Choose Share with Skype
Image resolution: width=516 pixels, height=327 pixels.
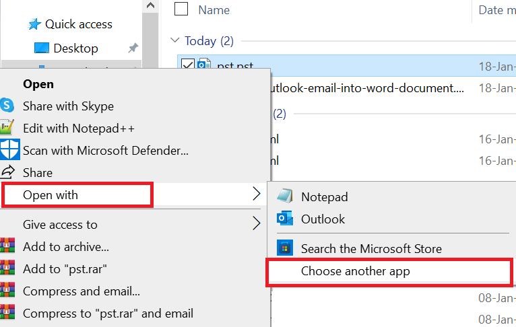pyautogui.click(x=68, y=106)
